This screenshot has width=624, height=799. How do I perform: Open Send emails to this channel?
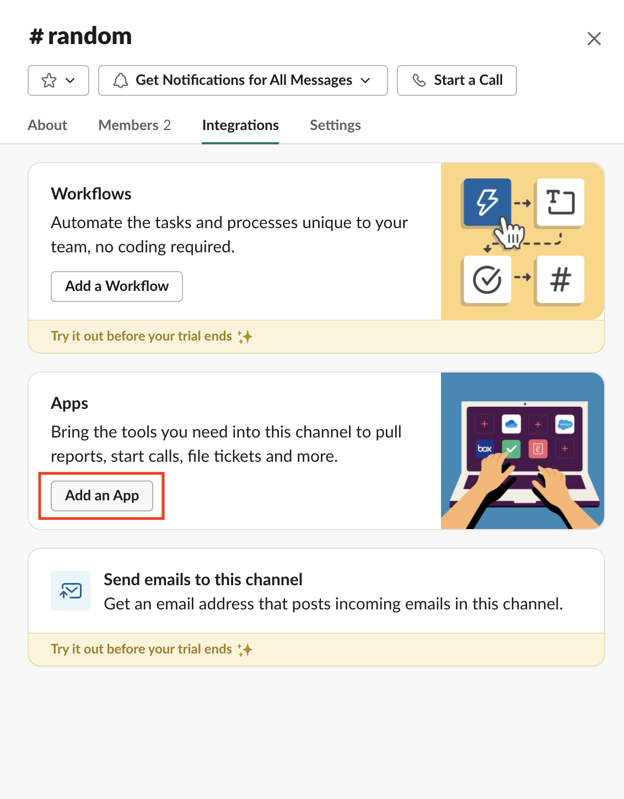(316, 591)
